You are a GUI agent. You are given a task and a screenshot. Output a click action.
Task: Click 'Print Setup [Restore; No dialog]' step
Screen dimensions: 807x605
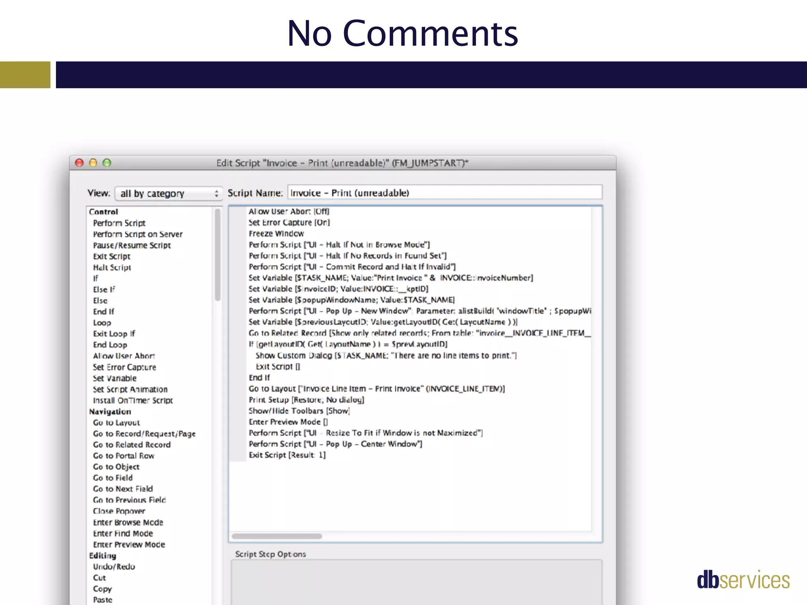coord(306,400)
